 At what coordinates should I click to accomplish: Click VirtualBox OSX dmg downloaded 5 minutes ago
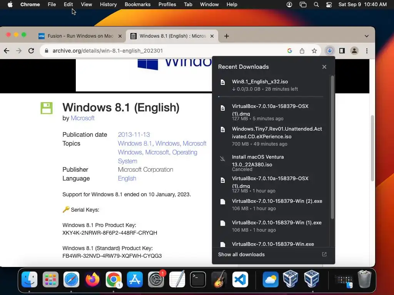tap(271, 112)
